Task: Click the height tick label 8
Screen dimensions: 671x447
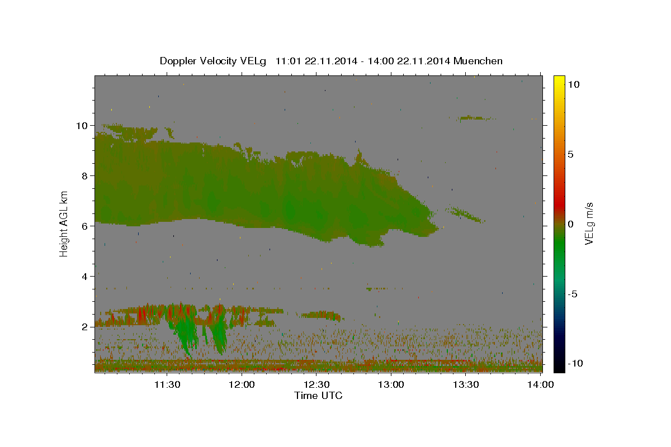Action: pyautogui.click(x=85, y=175)
